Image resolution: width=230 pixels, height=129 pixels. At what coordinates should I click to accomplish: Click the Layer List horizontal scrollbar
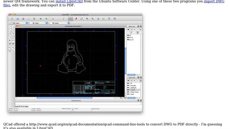coord(132,98)
